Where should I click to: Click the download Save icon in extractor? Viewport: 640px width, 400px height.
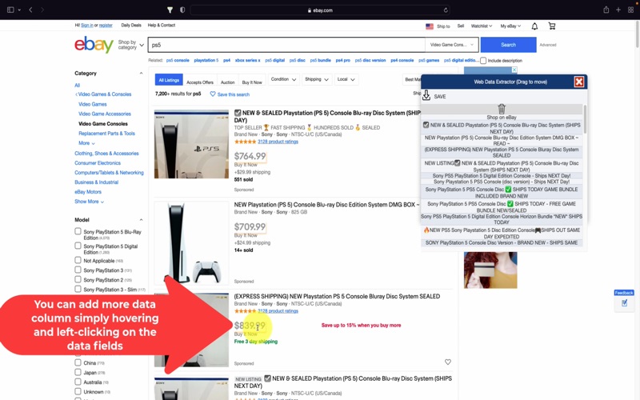point(426,95)
